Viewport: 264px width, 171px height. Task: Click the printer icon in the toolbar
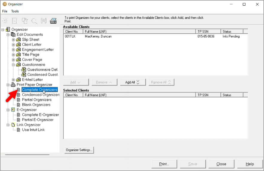(x=53, y=21)
